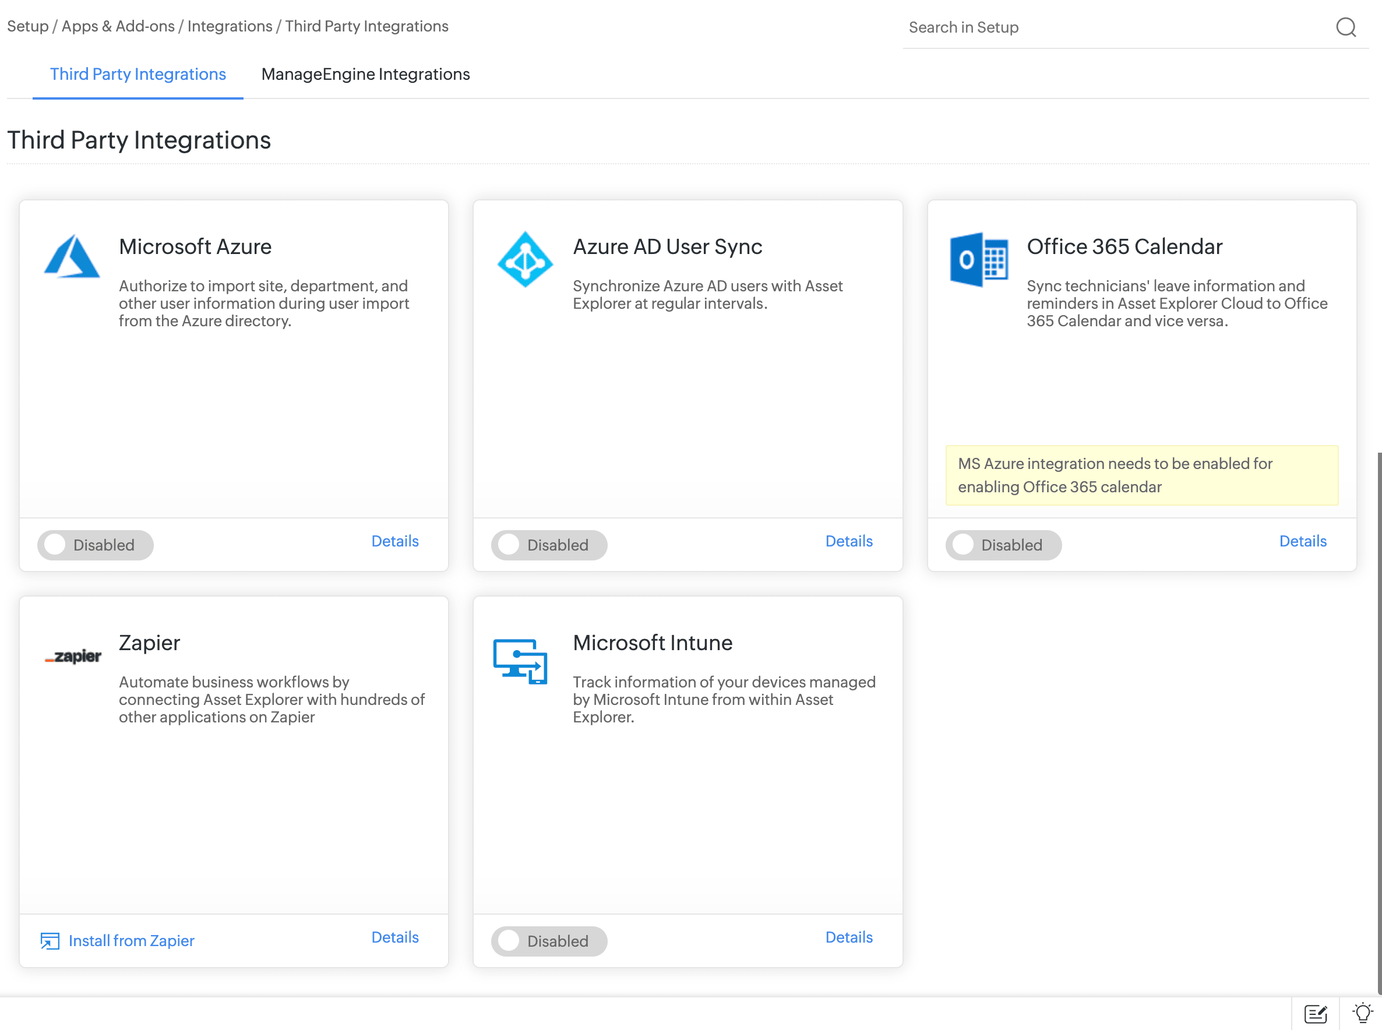This screenshot has height=1030, width=1382.
Task: Enable the Microsoft Intune integration toggle
Action: pos(549,941)
